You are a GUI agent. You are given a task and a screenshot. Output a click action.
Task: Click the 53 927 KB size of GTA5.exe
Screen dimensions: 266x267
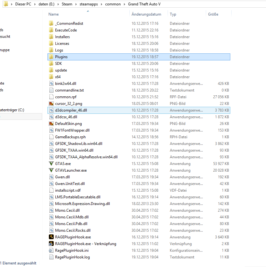point(221,164)
